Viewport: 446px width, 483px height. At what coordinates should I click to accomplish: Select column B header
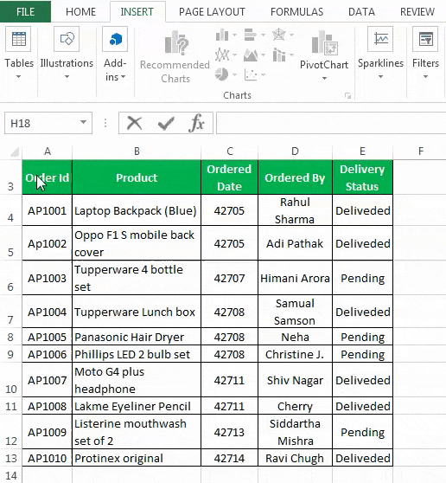click(137, 151)
